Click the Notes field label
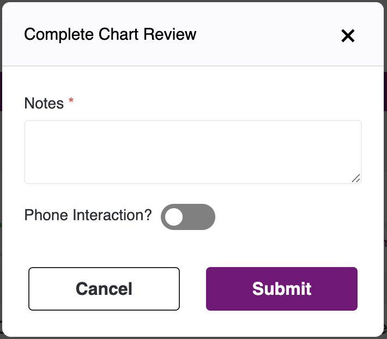Screen dimensions: 387x339 [x=44, y=103]
